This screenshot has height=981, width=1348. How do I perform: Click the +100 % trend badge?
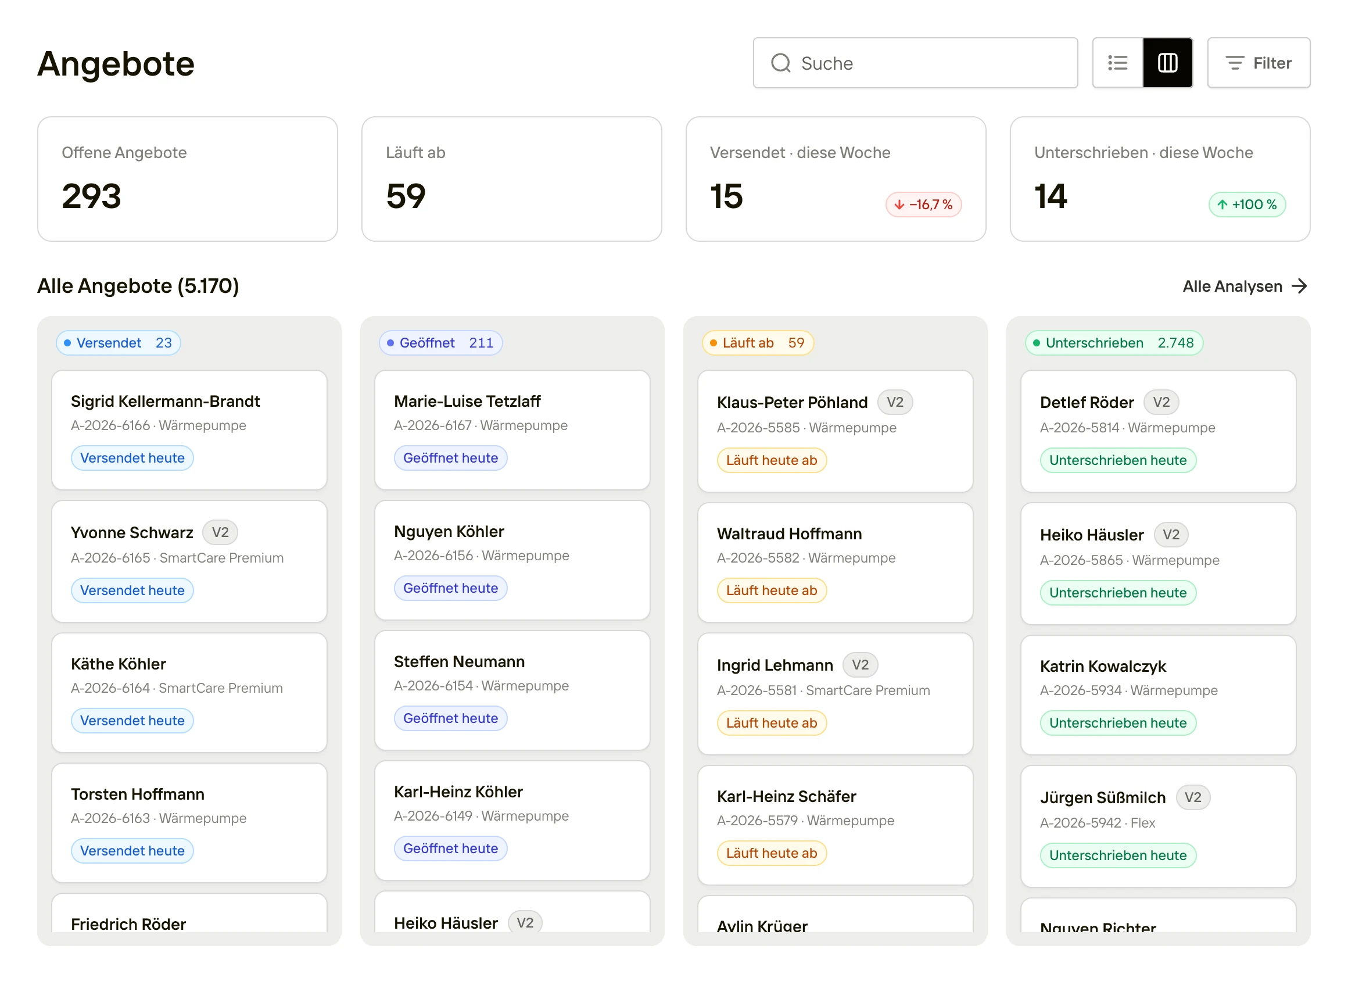[x=1246, y=205]
